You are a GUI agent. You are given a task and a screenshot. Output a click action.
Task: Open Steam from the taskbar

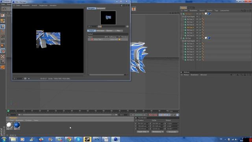[87, 139]
